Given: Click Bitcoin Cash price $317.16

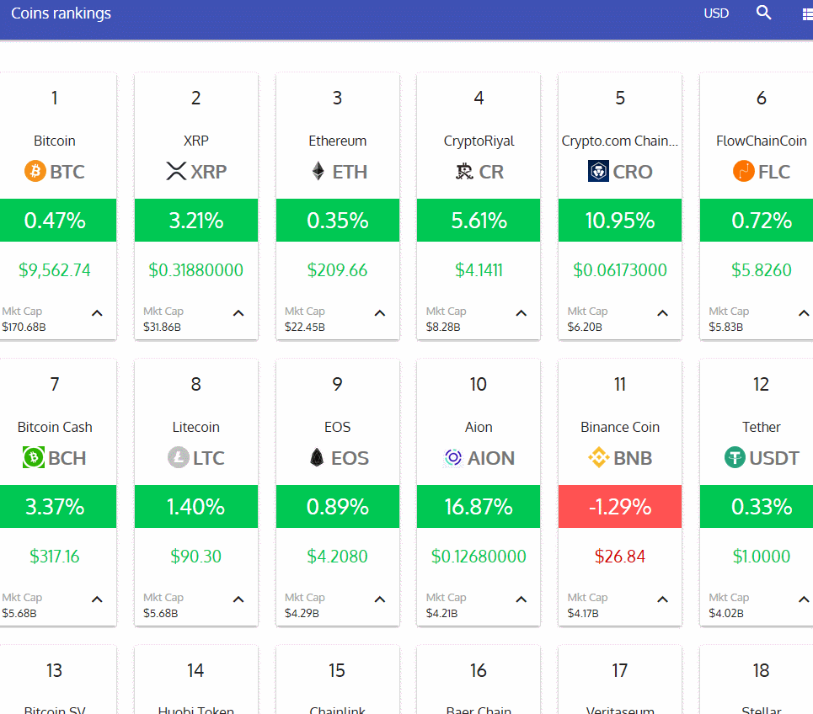Looking at the screenshot, I should tap(55, 557).
